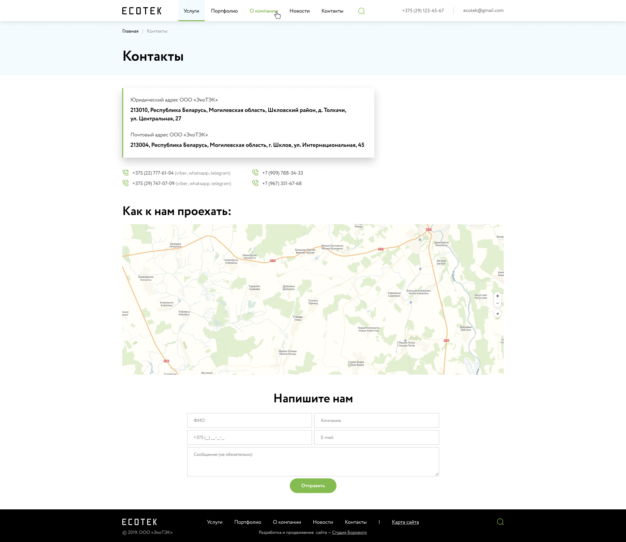
Task: Open ECOTEK logo in header
Action: click(x=142, y=11)
